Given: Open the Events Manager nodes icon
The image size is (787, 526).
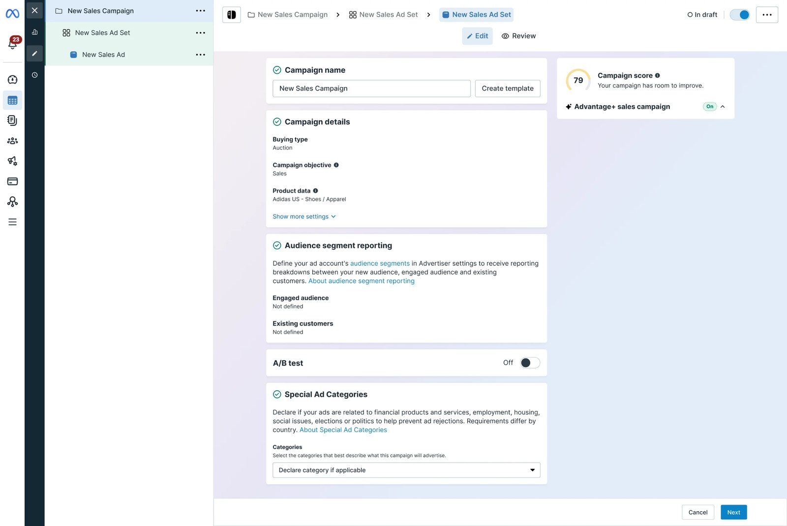Looking at the screenshot, I should (x=12, y=202).
